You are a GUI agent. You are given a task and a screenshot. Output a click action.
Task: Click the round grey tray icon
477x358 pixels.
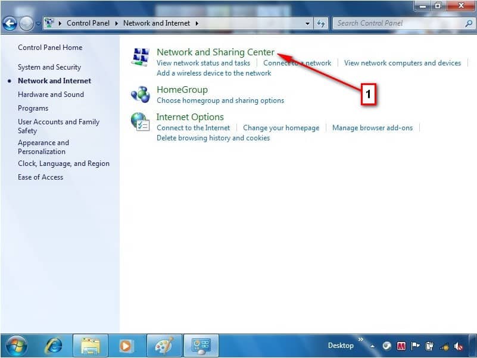[386, 346]
